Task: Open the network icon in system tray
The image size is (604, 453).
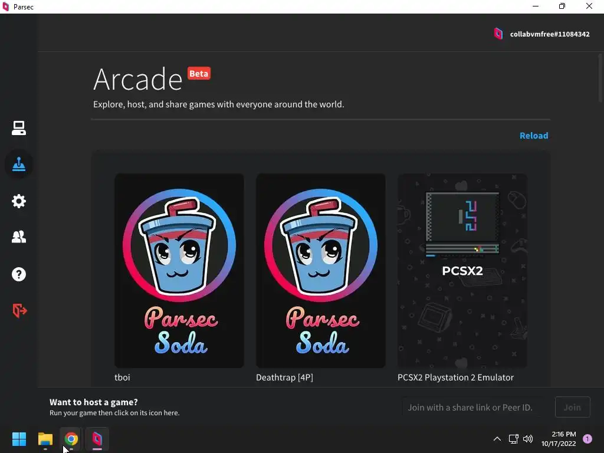Action: (x=513, y=439)
